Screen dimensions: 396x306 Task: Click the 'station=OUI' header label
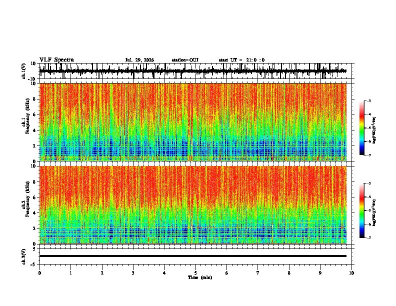(x=185, y=60)
